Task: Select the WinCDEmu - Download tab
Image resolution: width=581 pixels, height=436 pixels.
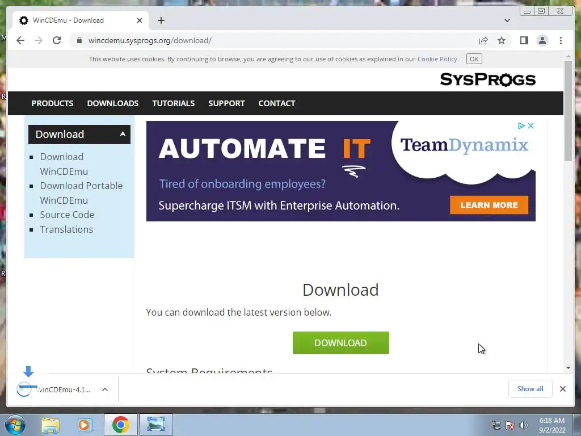Action: pyautogui.click(x=81, y=20)
